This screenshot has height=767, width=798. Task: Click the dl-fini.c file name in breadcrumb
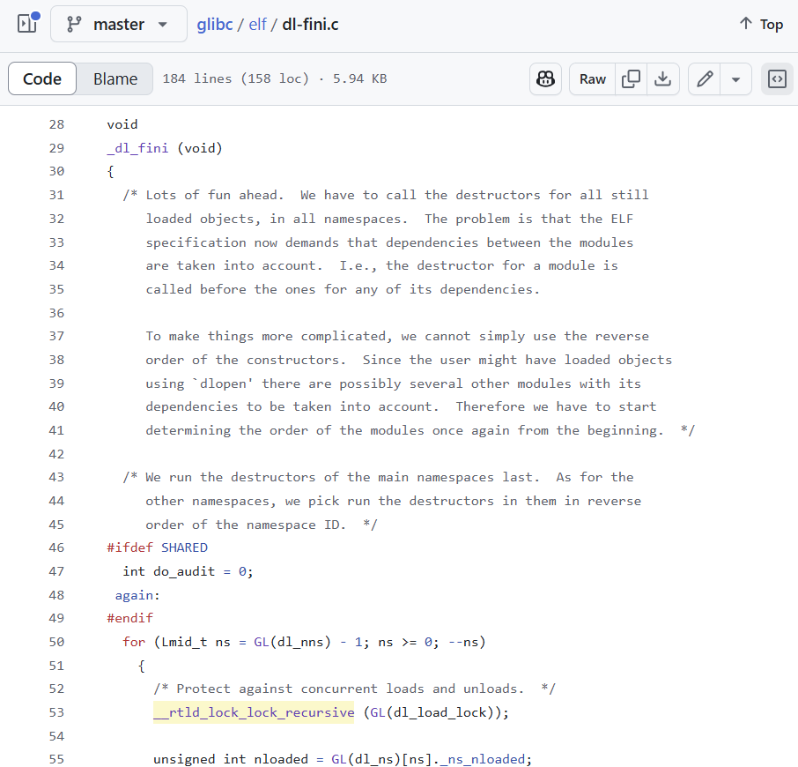[x=310, y=24]
